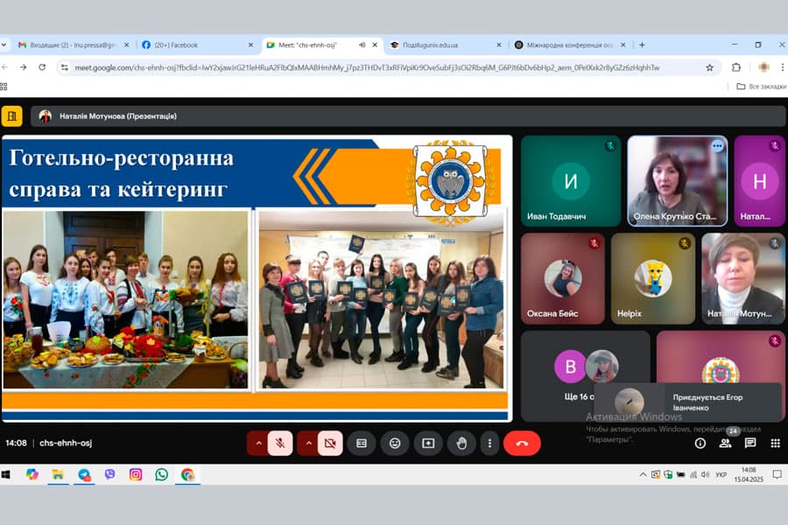
Task: Switch to the Gmail Входящие tab
Action: pyautogui.click(x=70, y=45)
